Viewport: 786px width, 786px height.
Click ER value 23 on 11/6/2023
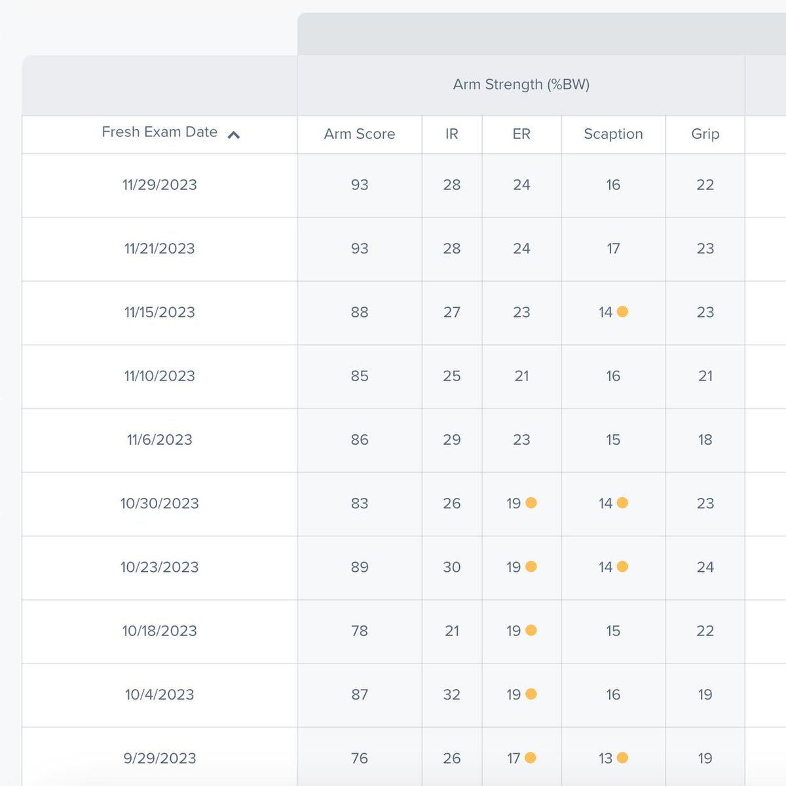click(521, 440)
